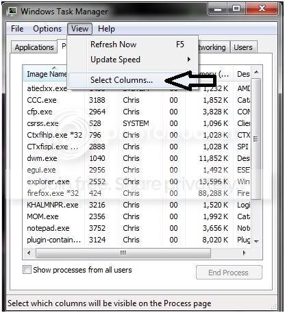Viewport: 285px width, 313px height.
Task: Click PID value 2964
Action: 97,112
